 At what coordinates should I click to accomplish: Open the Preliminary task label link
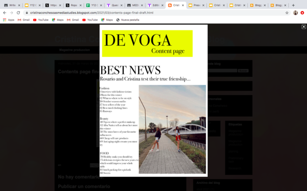pos(236,160)
